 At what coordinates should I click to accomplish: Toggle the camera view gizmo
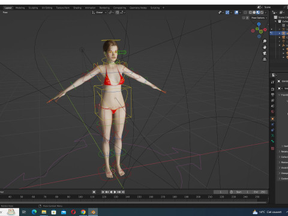point(265,53)
